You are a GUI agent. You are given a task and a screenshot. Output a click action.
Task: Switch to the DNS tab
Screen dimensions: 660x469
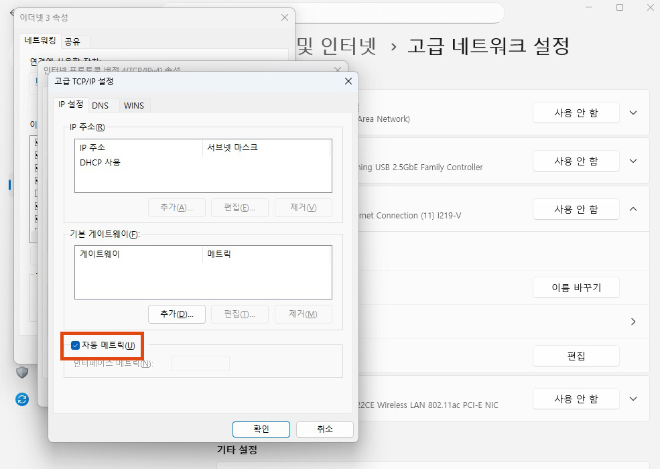(x=100, y=105)
